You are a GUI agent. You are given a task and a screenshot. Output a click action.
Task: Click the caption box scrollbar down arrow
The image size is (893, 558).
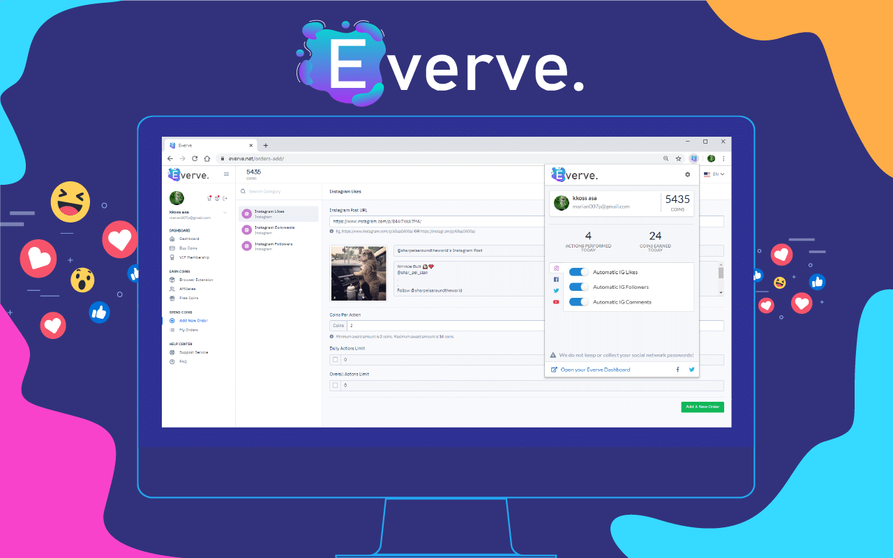721,293
